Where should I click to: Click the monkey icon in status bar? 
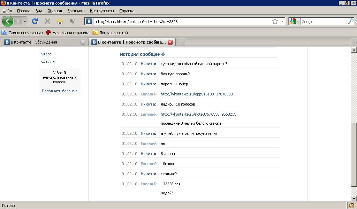tap(352, 206)
